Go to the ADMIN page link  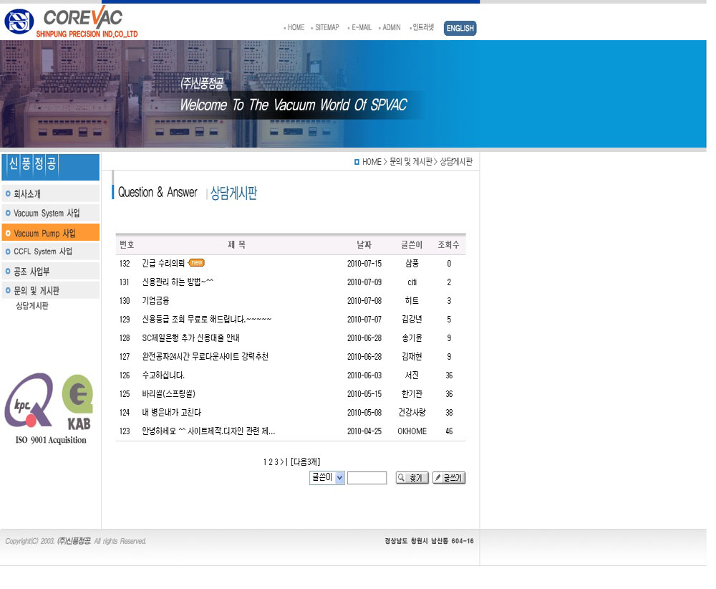pos(391,28)
